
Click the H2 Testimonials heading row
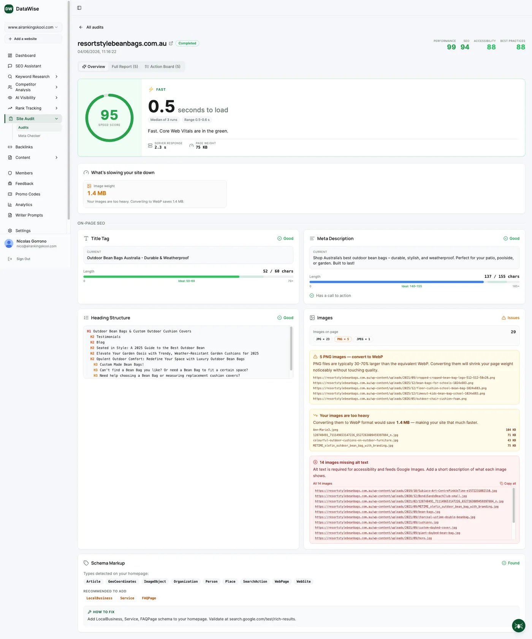pyautogui.click(x=105, y=337)
